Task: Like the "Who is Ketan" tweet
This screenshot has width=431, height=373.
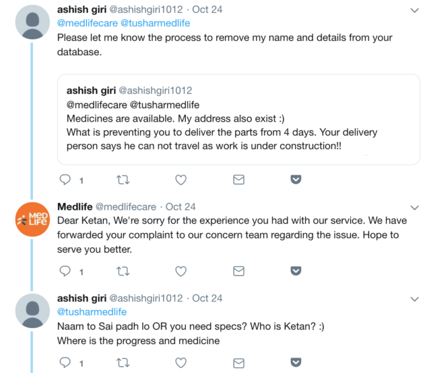Action: coord(180,363)
